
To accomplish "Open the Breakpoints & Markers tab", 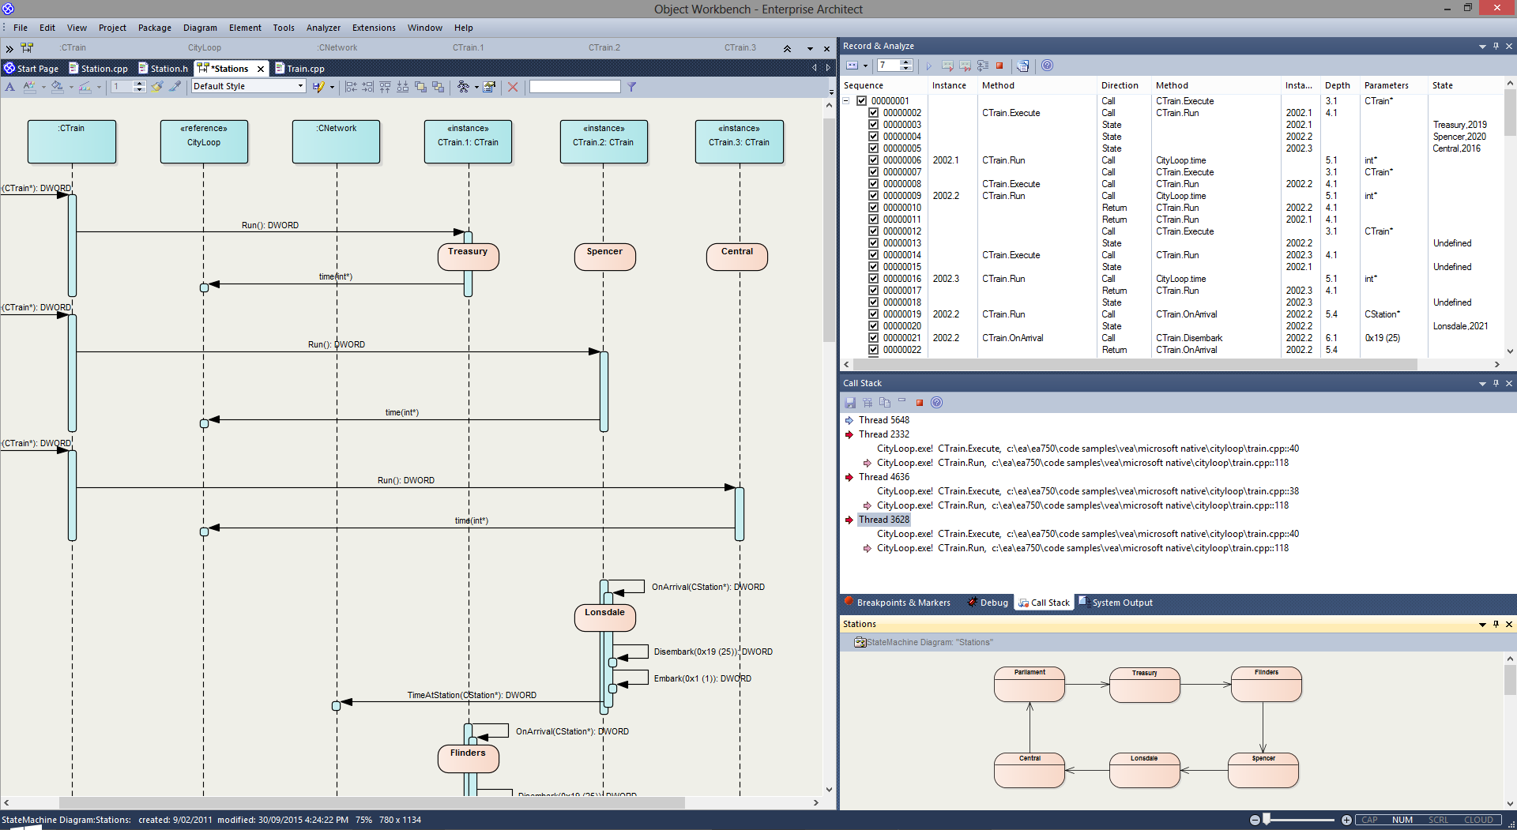I will (902, 603).
